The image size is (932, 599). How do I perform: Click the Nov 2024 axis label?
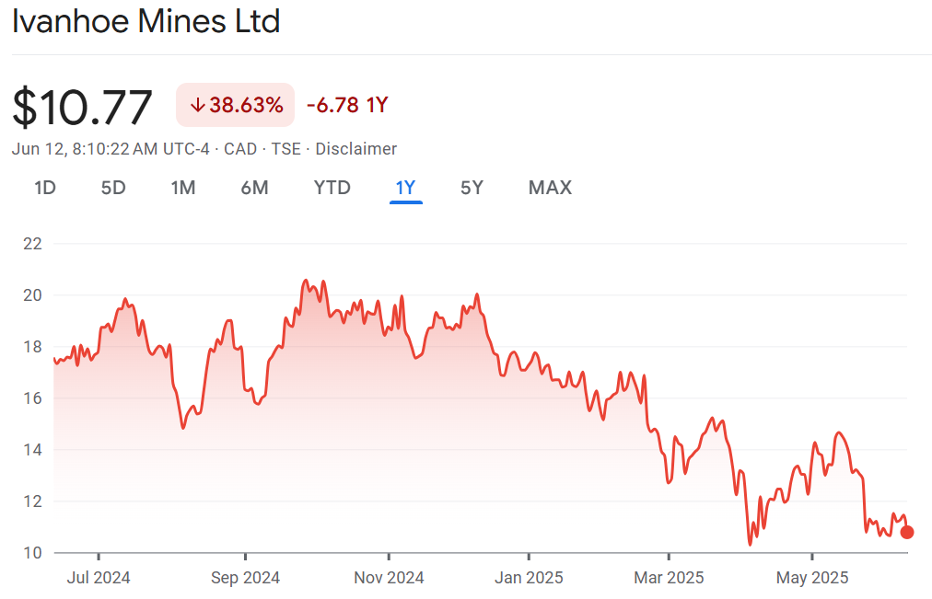click(x=390, y=578)
